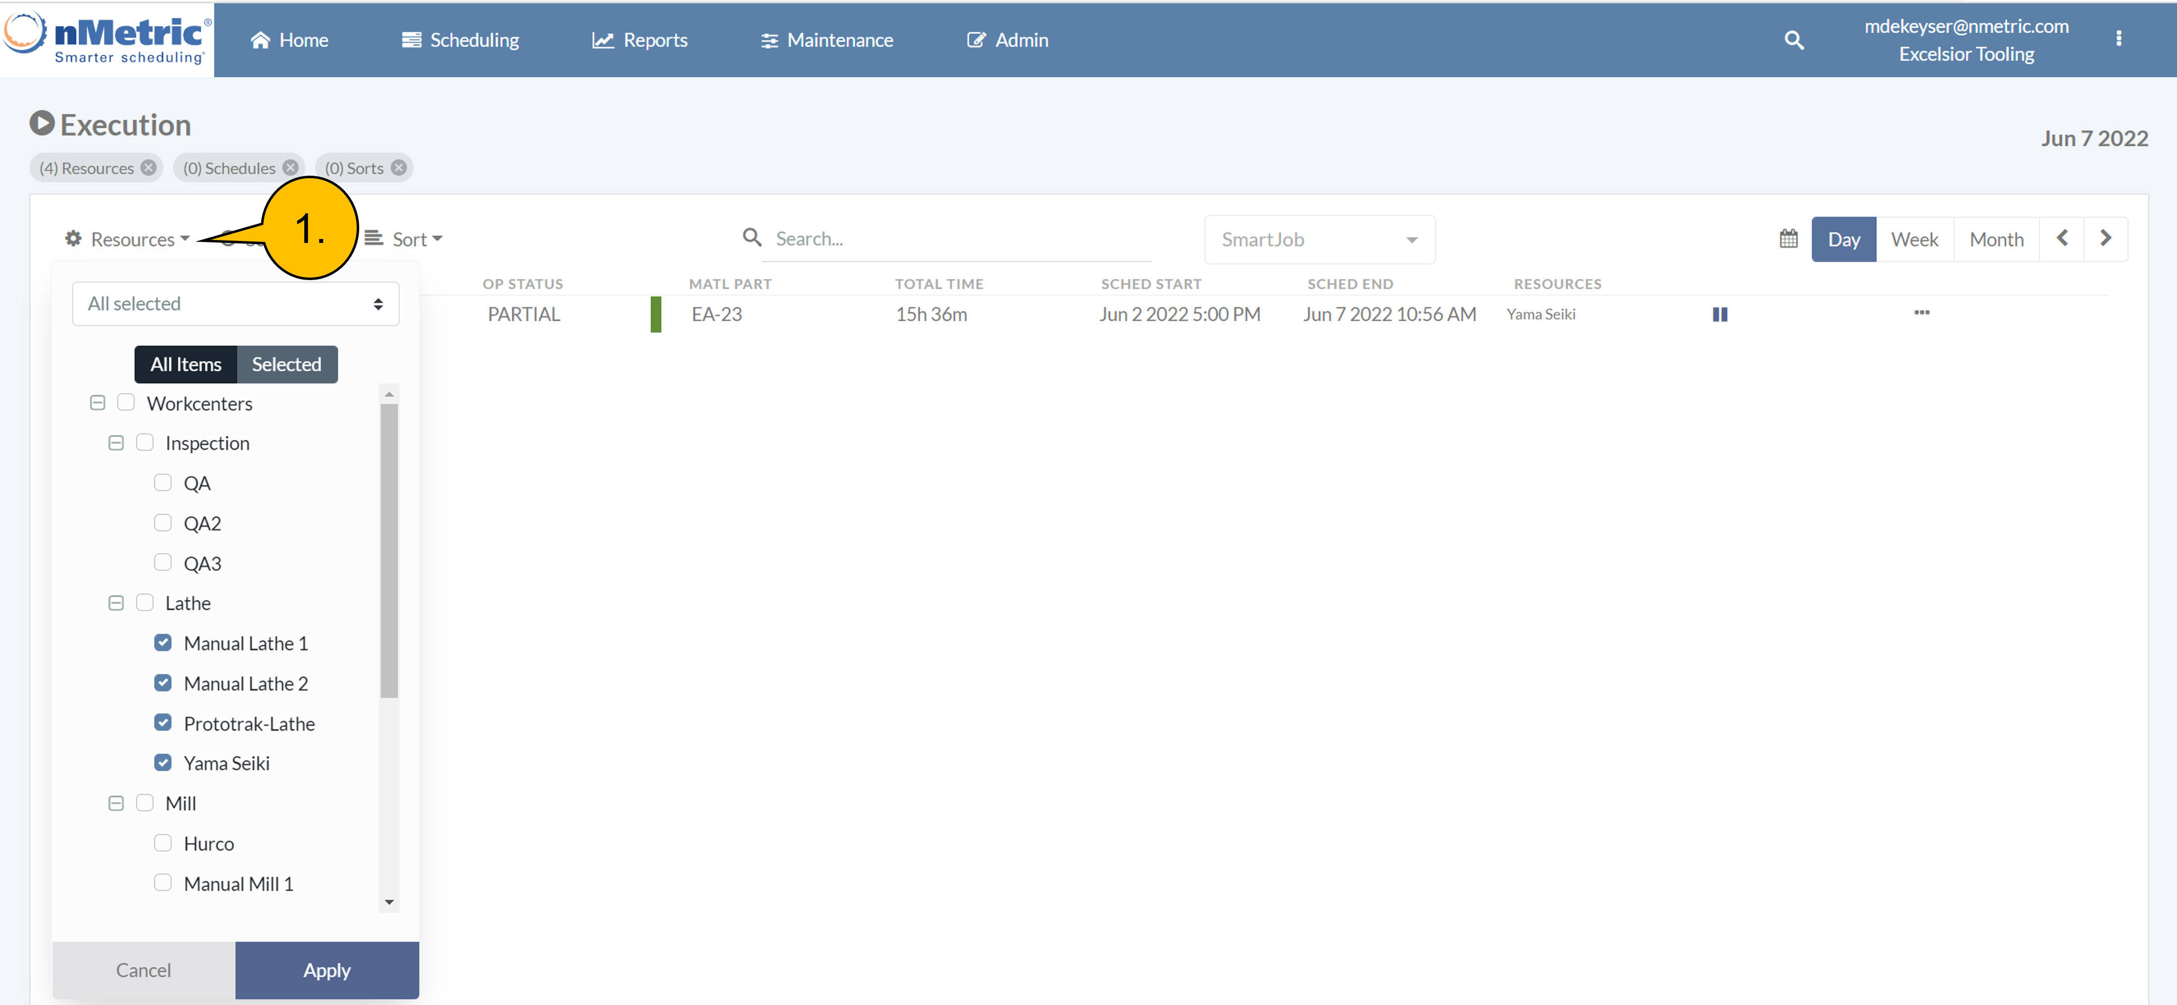Cancel the resource selection

[143, 970]
